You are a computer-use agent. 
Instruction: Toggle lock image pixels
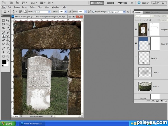click(x=144, y=20)
